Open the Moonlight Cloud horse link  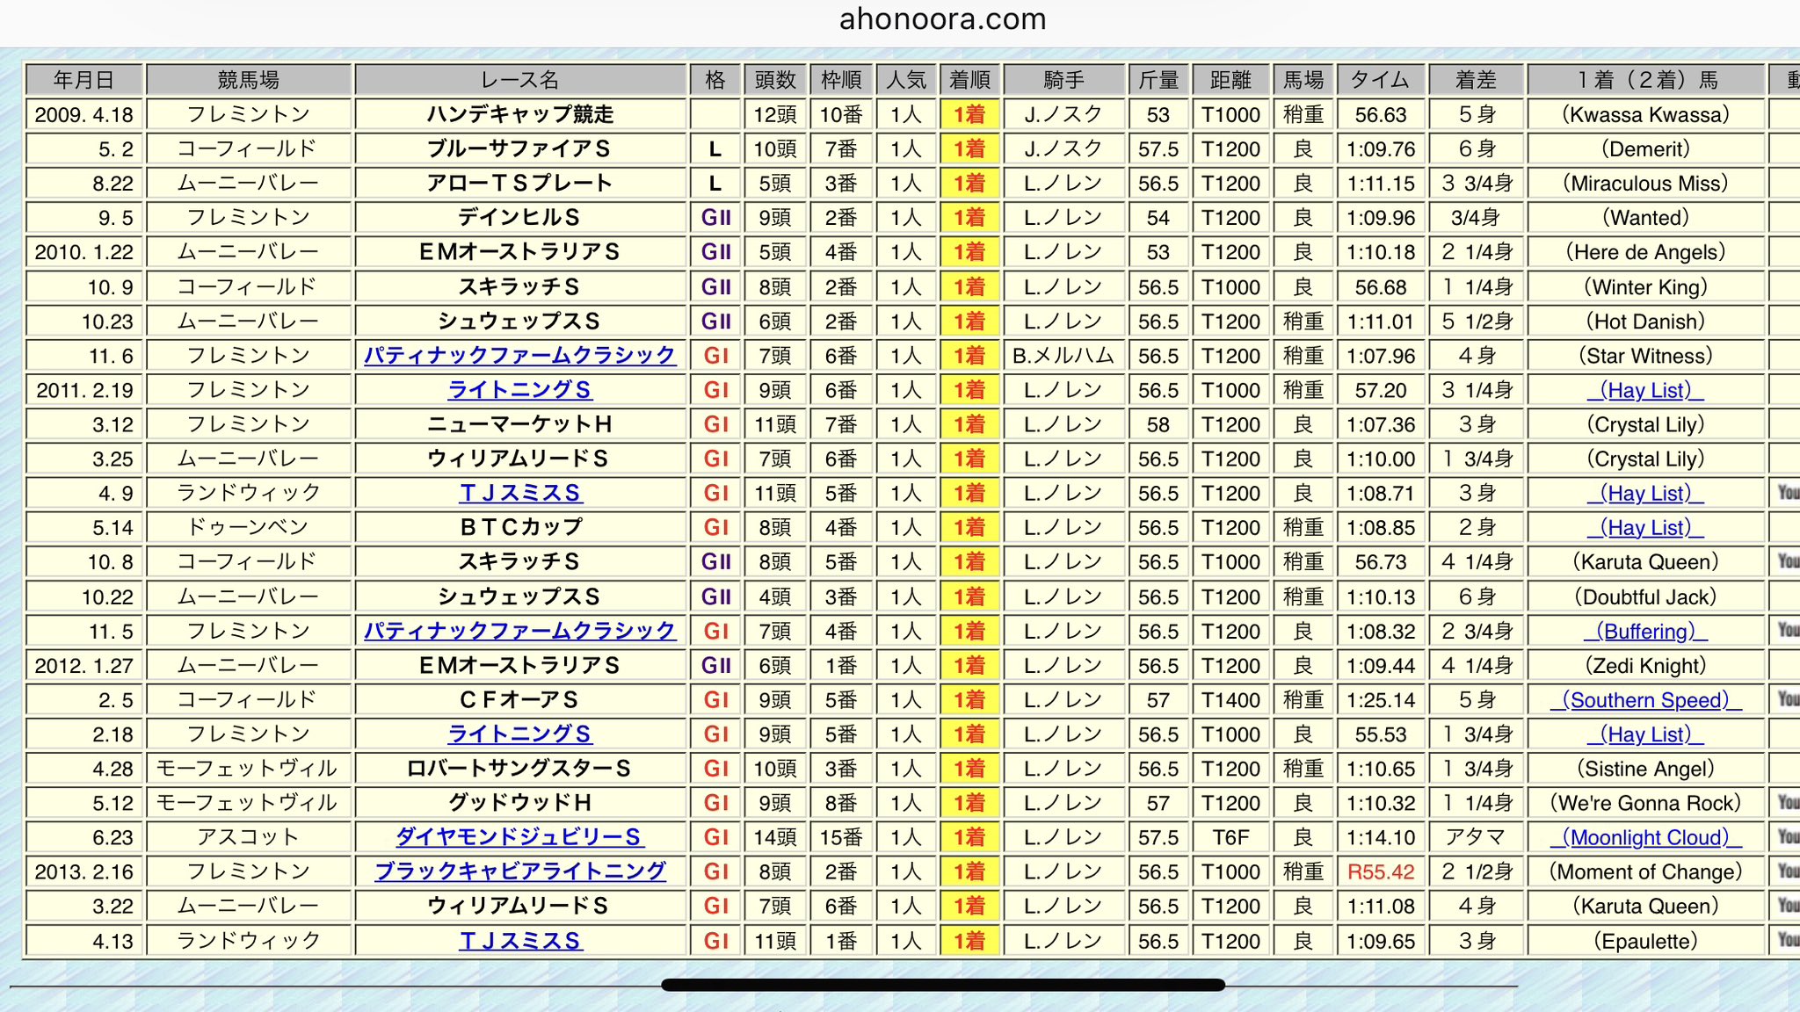click(1645, 838)
